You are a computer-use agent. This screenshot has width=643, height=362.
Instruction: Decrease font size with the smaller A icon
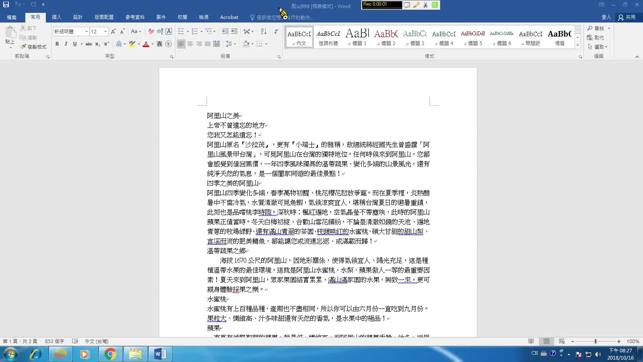[x=122, y=31]
